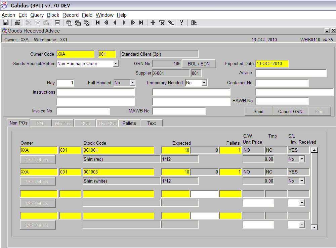
Task: Click scroll down arrow in items list
Action: (314, 228)
